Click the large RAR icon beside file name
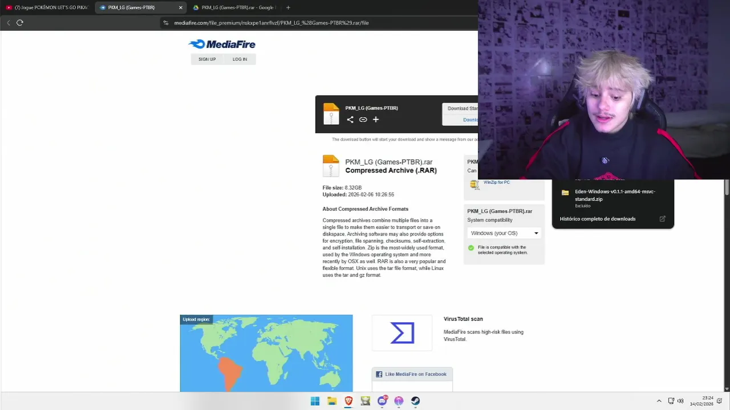 pos(331,166)
